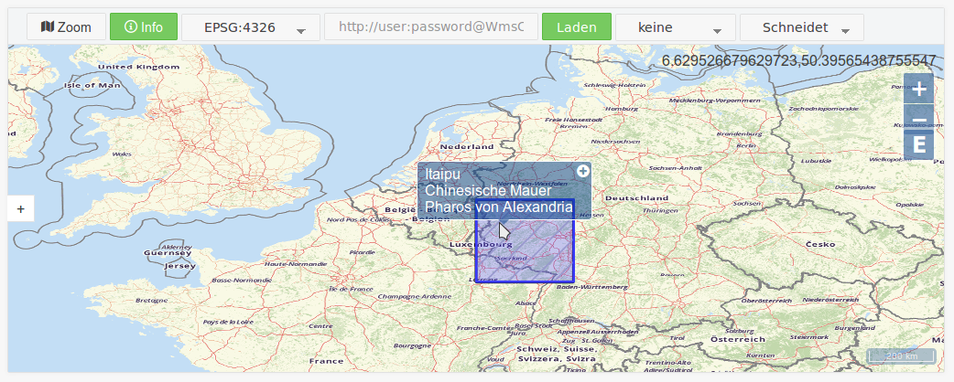Click the 200 km scale bar
Viewport: 954px width, 382px height.
(x=902, y=355)
